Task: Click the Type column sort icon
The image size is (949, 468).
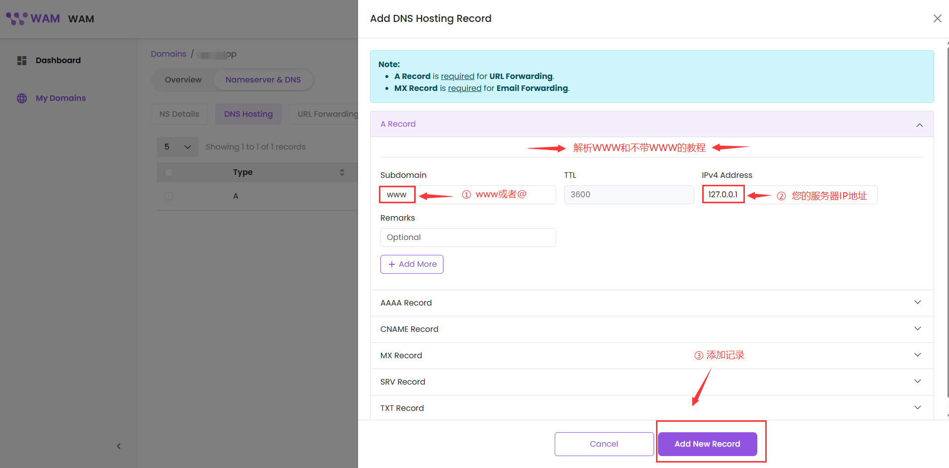Action: click(342, 172)
